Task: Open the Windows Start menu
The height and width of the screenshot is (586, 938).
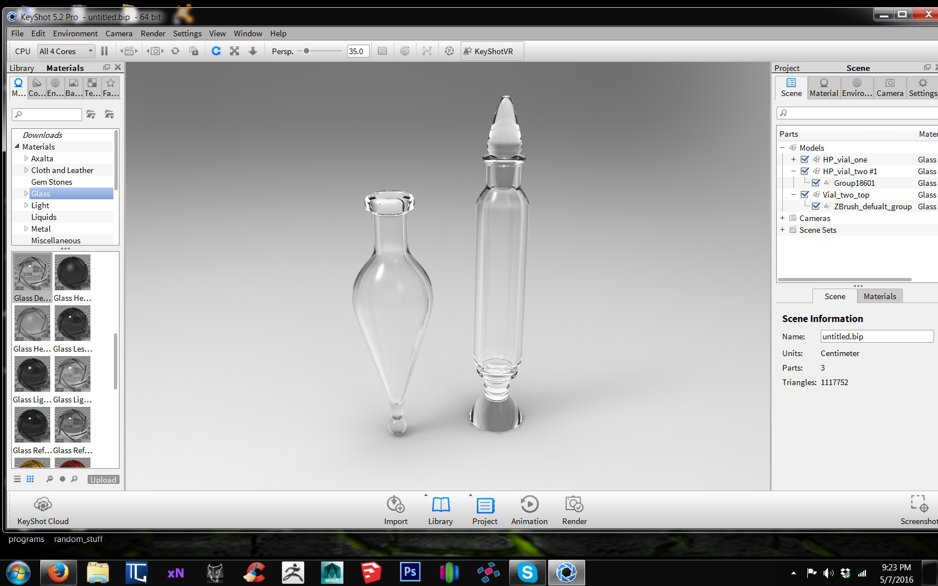Action: click(x=18, y=573)
